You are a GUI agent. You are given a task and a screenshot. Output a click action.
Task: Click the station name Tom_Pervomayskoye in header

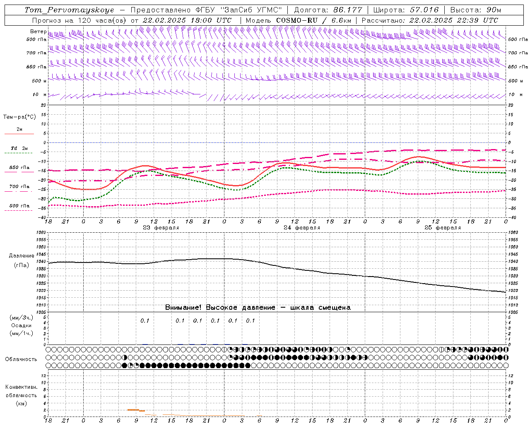click(69, 10)
